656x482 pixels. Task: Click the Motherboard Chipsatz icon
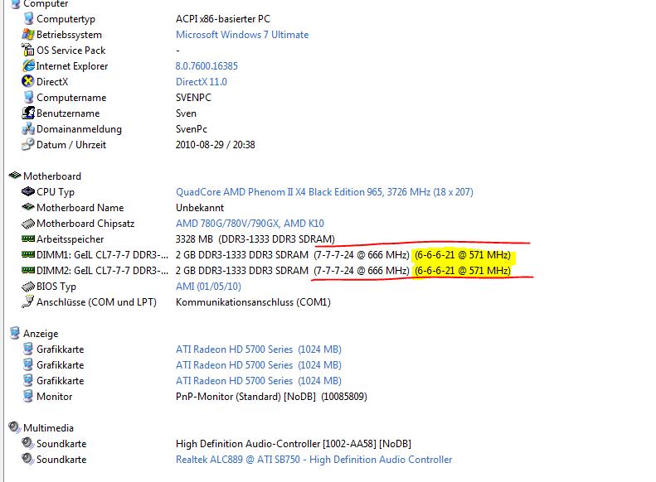28,224
